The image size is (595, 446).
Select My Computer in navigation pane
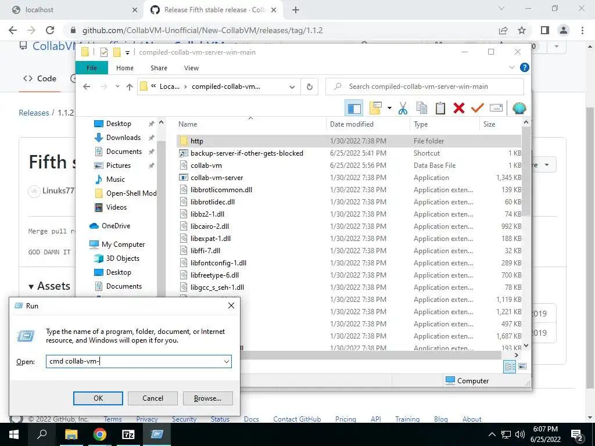[x=123, y=244]
